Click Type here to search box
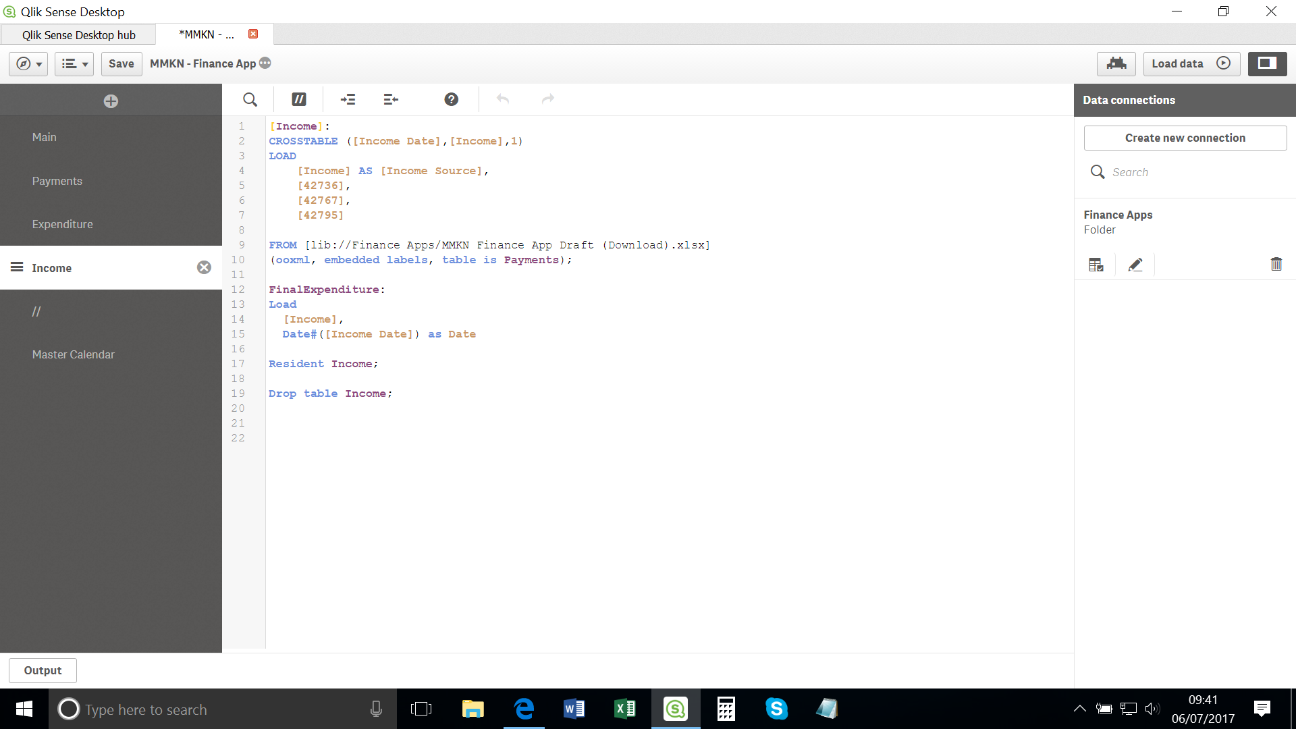This screenshot has height=729, width=1296. pos(223,709)
